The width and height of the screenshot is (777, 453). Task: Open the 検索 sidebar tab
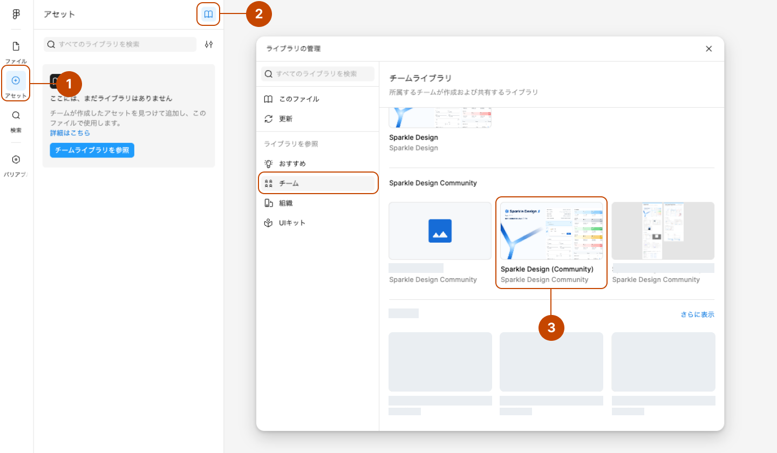click(16, 121)
